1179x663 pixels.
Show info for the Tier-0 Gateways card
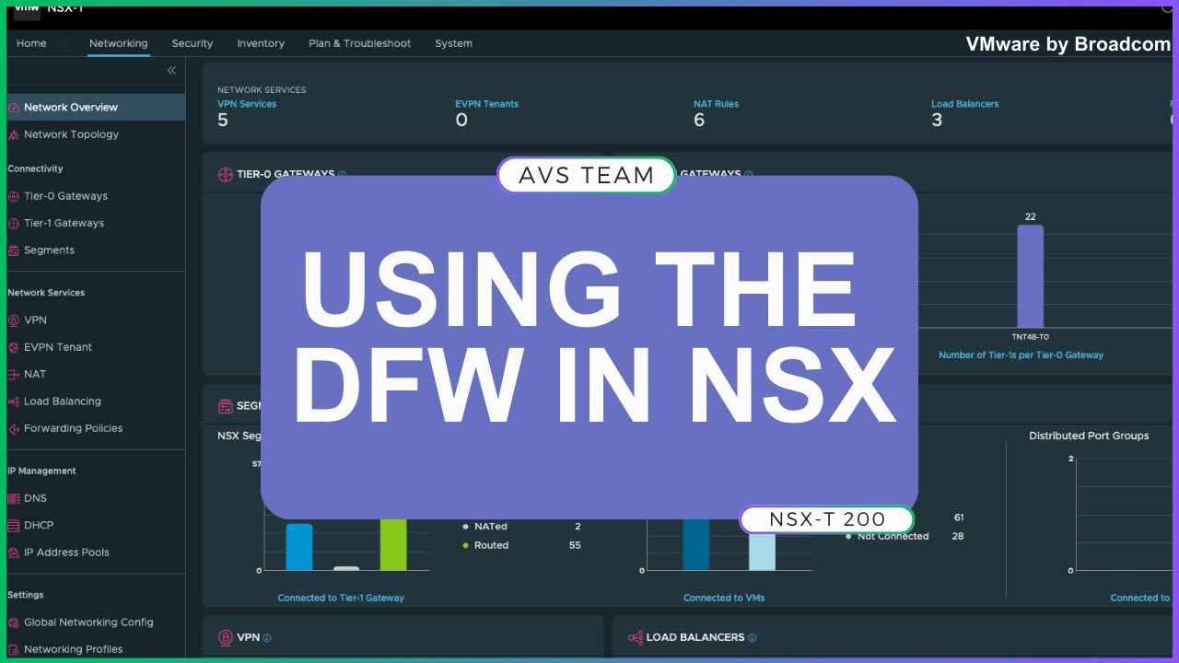(342, 174)
